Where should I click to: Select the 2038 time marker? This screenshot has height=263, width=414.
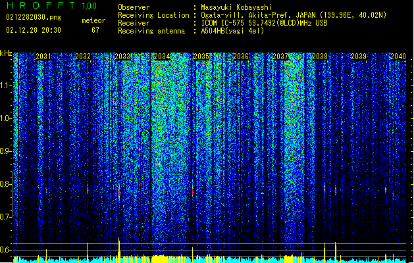tap(320, 57)
